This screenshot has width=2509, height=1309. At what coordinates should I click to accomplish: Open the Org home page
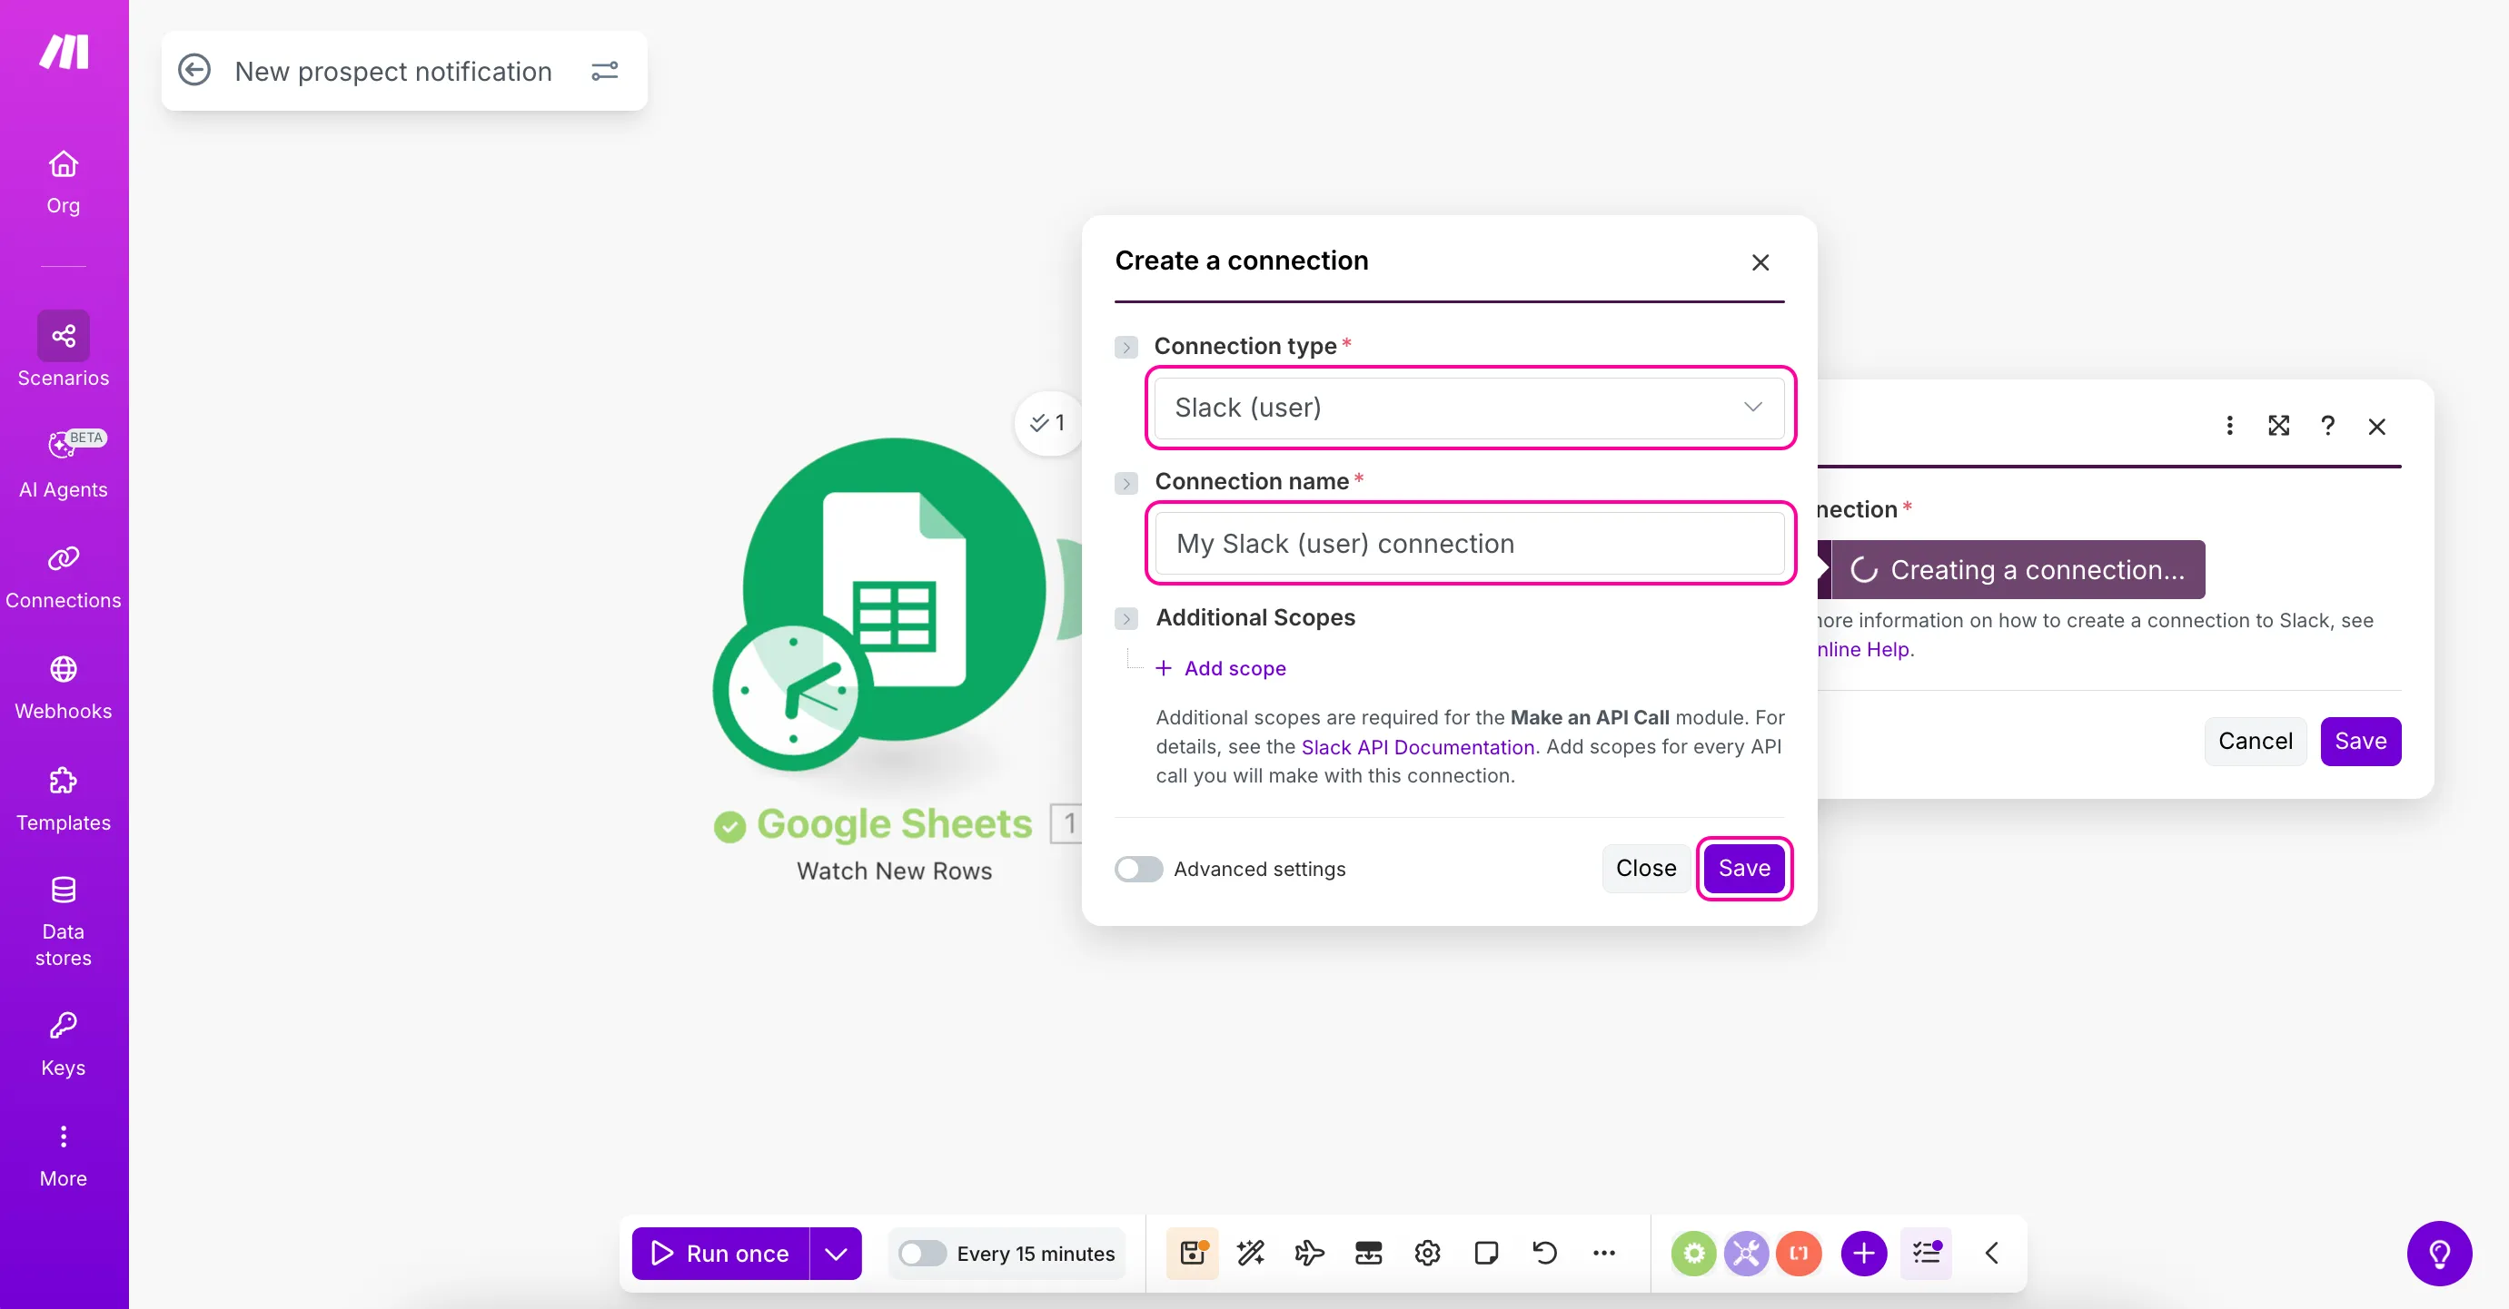coord(64,181)
